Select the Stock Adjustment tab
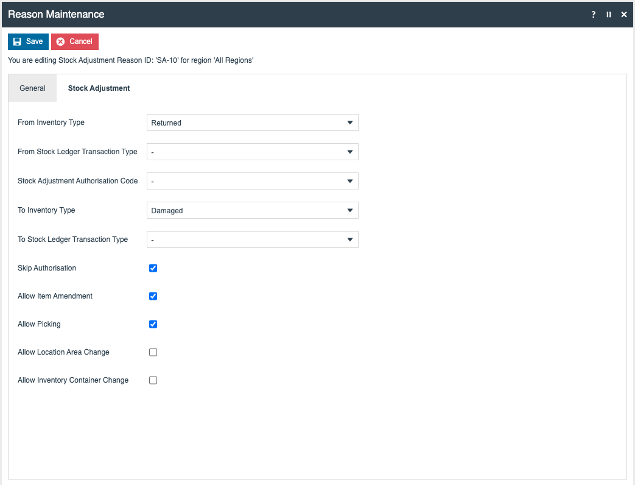The width and height of the screenshot is (635, 485). [x=99, y=88]
